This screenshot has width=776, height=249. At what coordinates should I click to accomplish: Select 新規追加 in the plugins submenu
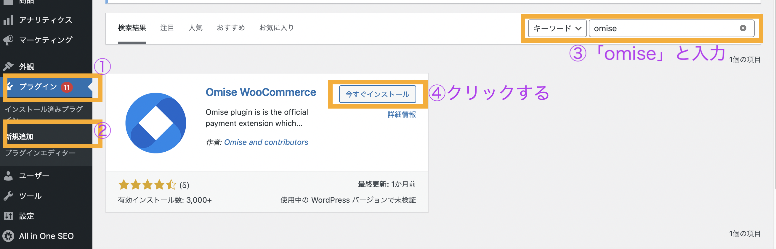[x=20, y=137]
